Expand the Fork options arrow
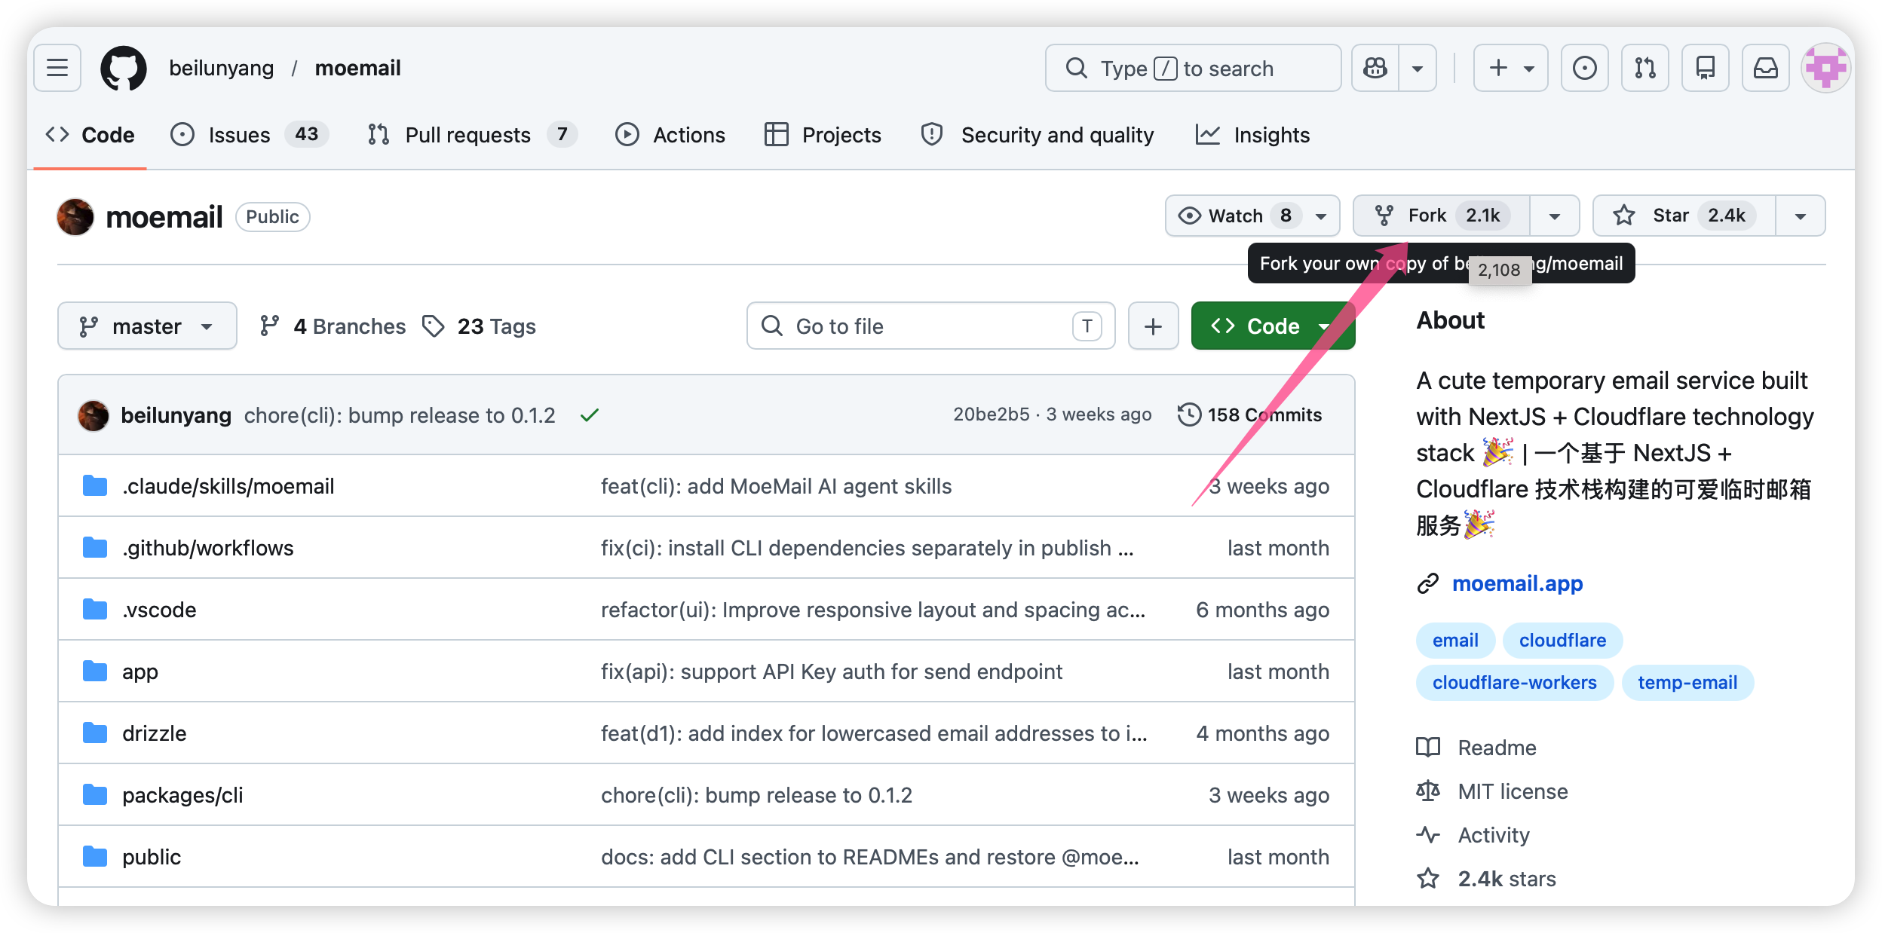This screenshot has width=1882, height=933. 1554,216
